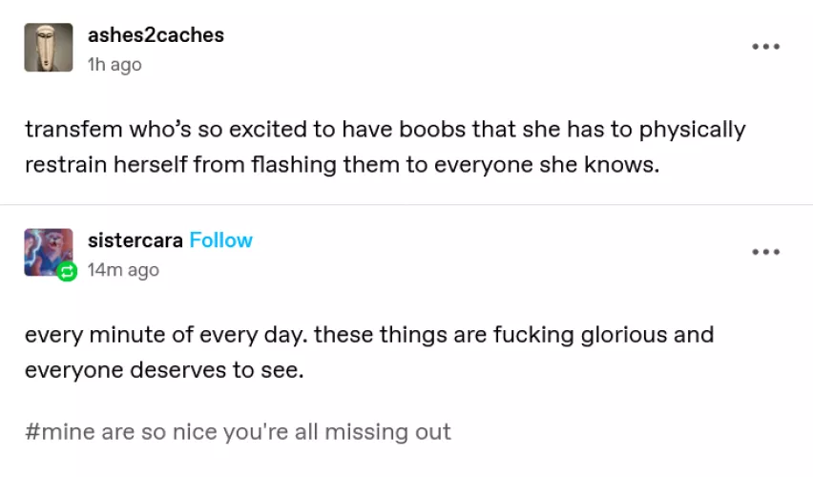Screen dimensions: 813x477
Task: Visit the ashes2caches blog via username
Action: click(x=156, y=35)
